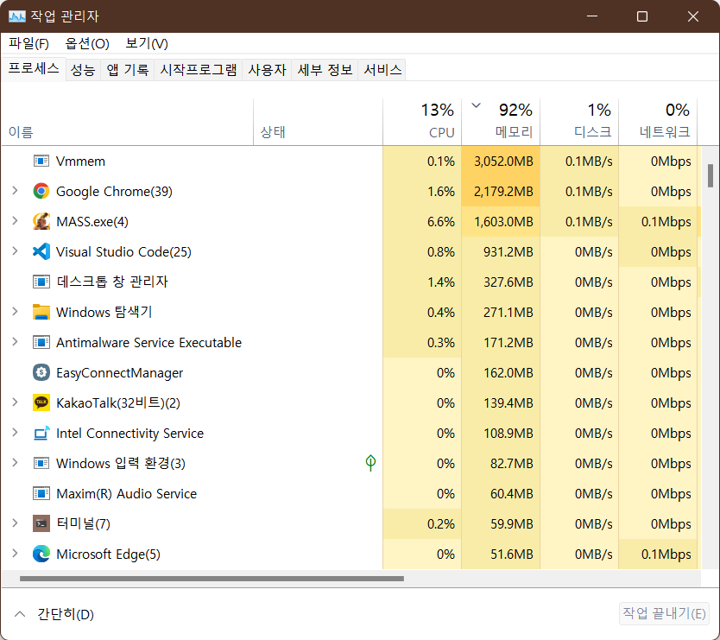
Task: Expand the KakaoTalk(32비트)(2) process group
Action: pyautogui.click(x=16, y=402)
